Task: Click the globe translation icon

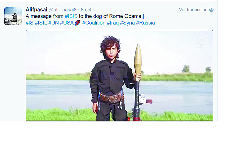Action: (x=211, y=10)
